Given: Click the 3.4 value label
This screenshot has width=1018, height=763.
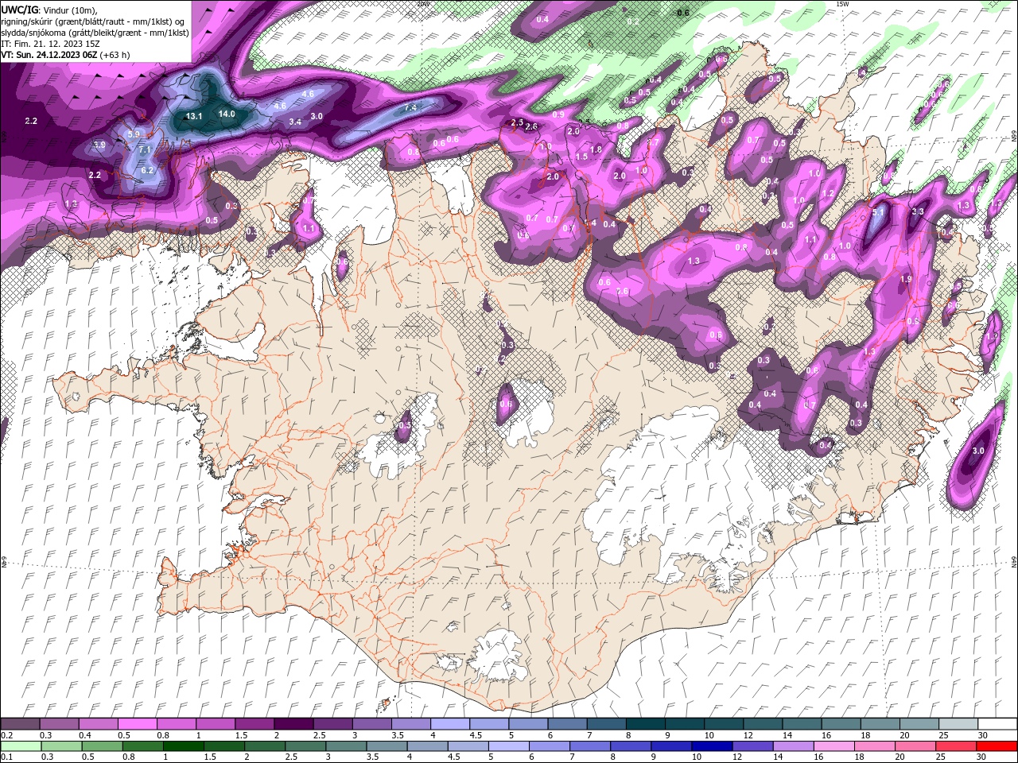Looking at the screenshot, I should (x=295, y=122).
